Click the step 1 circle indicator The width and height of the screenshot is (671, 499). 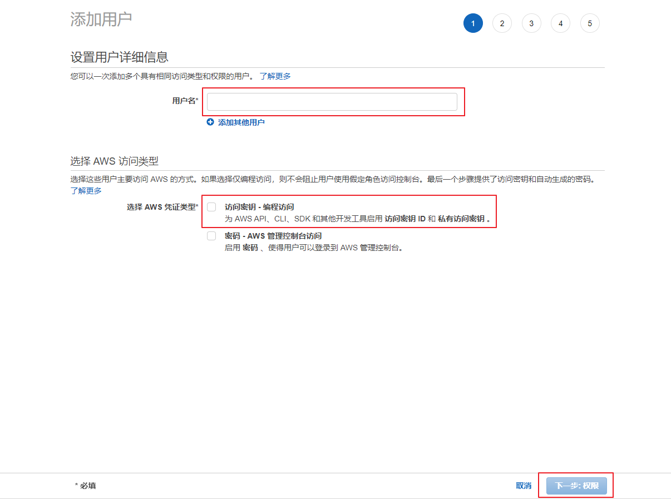click(473, 23)
